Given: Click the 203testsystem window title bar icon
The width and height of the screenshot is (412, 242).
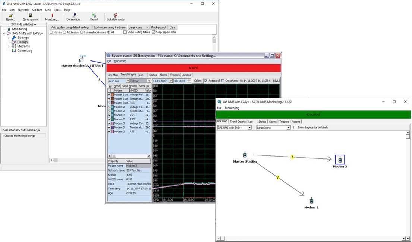Looking at the screenshot, I should [x=108, y=56].
